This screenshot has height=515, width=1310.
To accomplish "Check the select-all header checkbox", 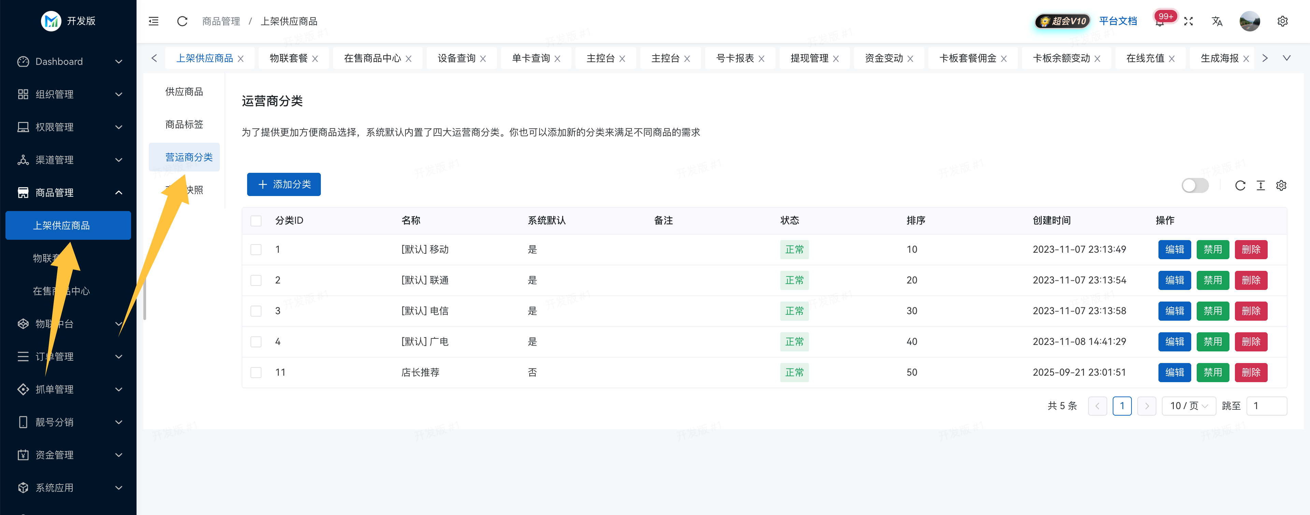I will coord(256,220).
